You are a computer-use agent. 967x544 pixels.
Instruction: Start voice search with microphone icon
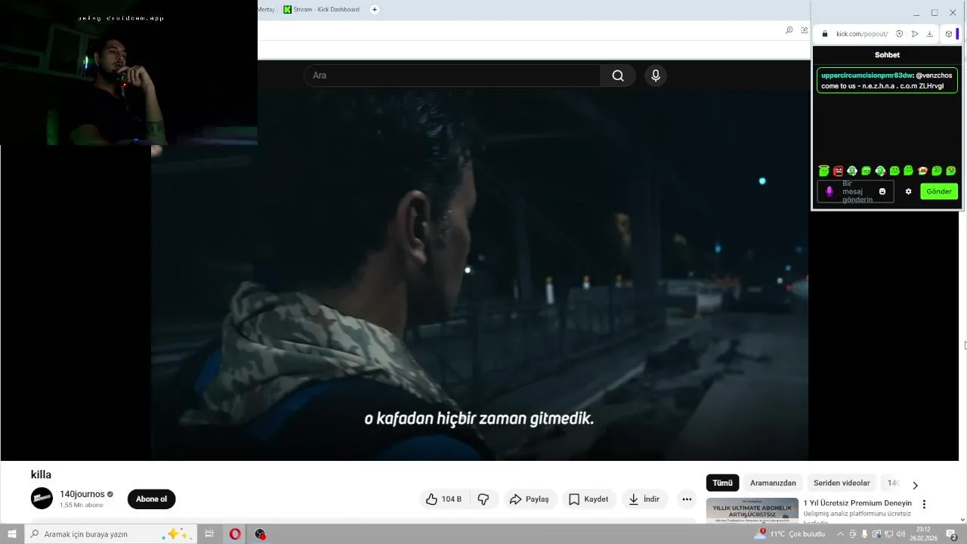tap(656, 76)
